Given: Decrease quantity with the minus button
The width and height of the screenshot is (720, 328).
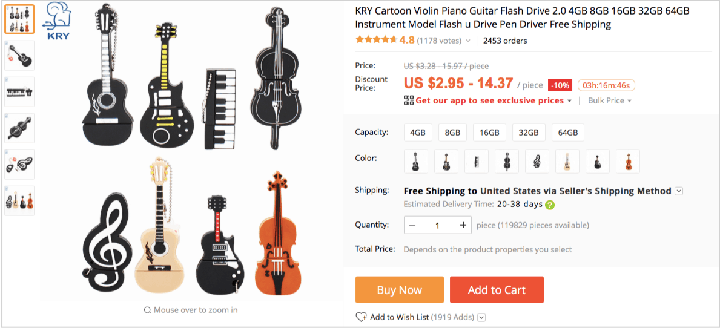Looking at the screenshot, I should [412, 225].
